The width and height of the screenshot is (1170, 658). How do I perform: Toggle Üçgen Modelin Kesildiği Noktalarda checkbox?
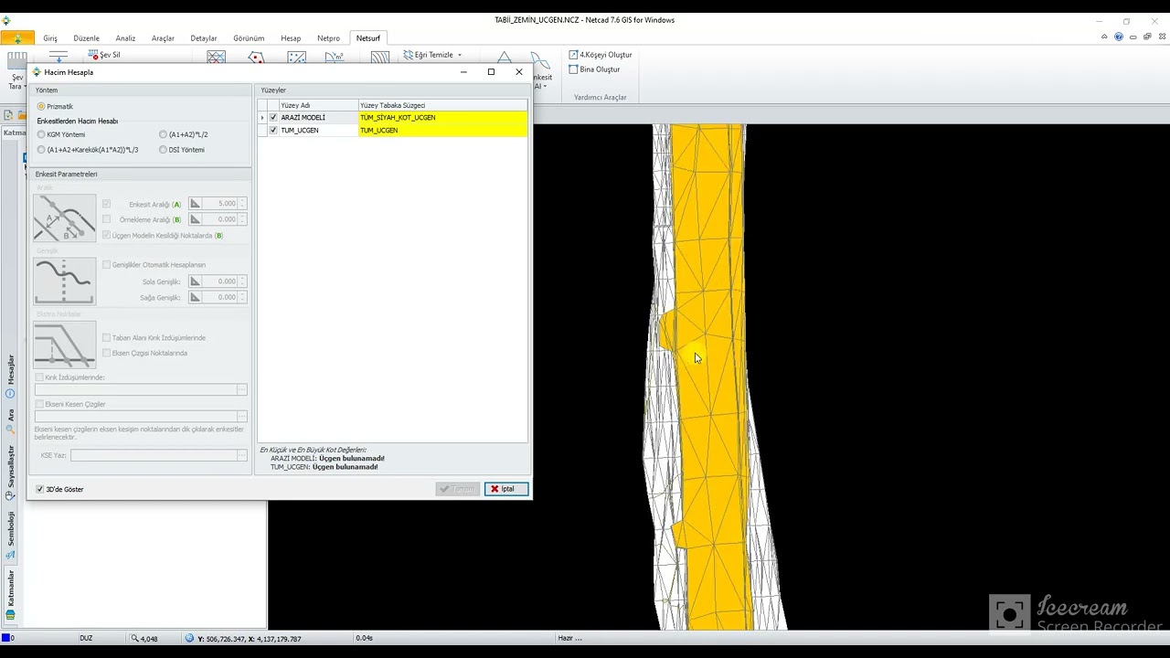[x=106, y=236]
